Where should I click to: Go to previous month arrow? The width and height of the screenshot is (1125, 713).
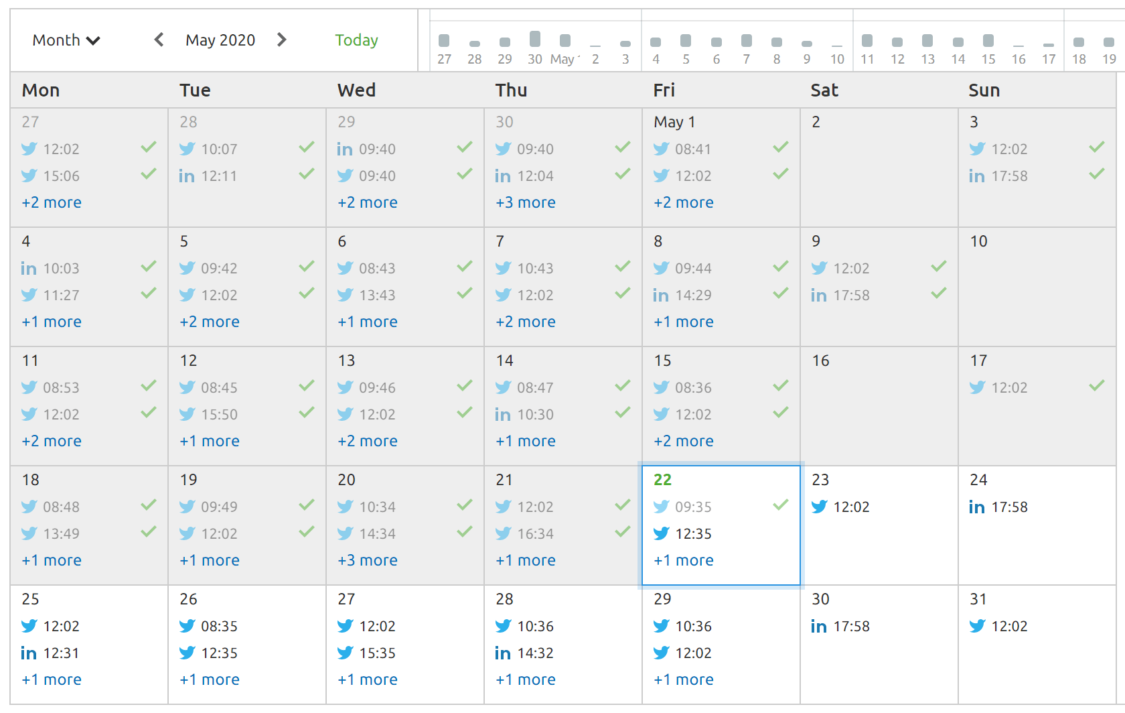159,40
